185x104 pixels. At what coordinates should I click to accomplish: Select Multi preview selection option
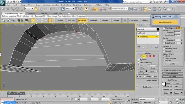153,77
